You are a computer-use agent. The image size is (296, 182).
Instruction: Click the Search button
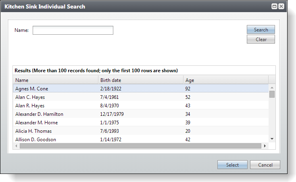261,30
